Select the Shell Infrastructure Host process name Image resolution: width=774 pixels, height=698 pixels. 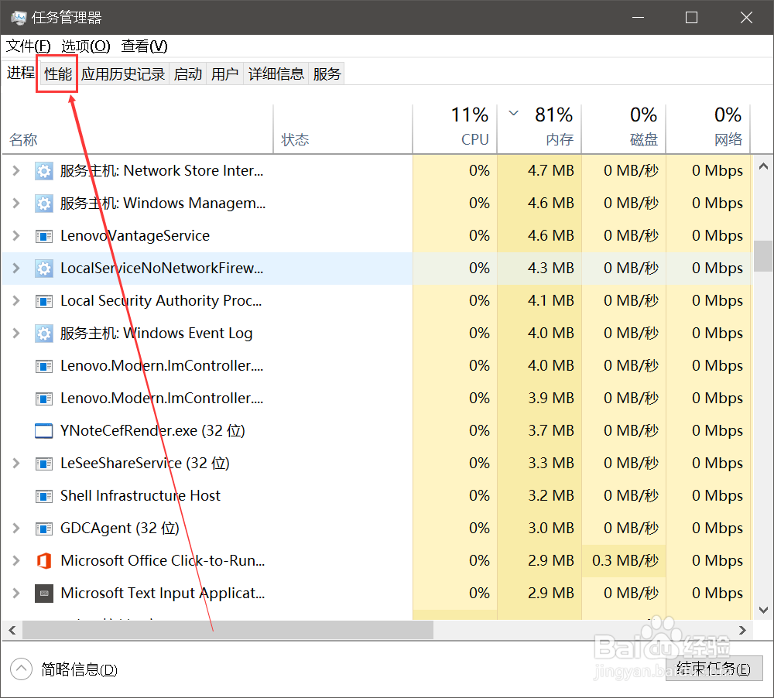[x=140, y=495]
